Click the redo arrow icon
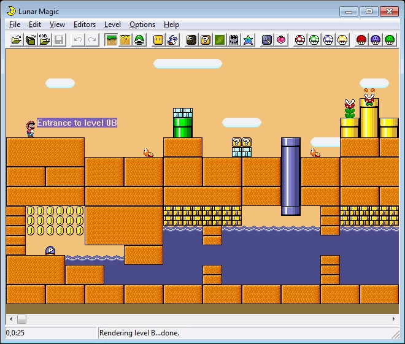Image resolution: width=405 pixels, height=344 pixels. point(92,40)
